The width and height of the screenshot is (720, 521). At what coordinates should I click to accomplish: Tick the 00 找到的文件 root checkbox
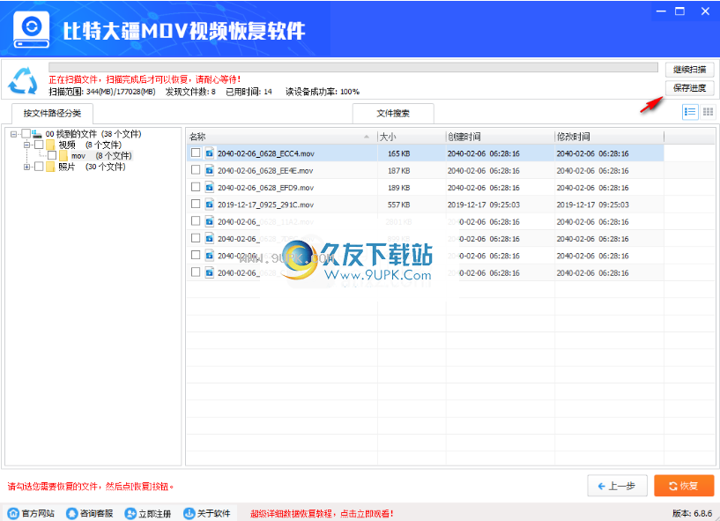pos(26,134)
